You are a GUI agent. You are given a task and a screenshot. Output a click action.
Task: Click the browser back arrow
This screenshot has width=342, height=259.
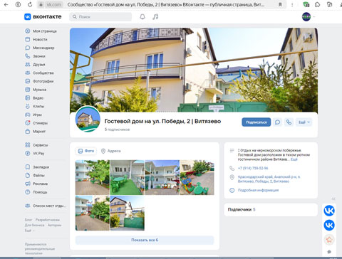click(6, 4)
